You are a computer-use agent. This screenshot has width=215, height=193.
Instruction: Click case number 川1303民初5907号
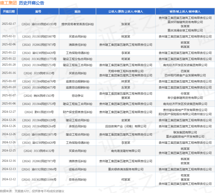[x=39, y=37]
